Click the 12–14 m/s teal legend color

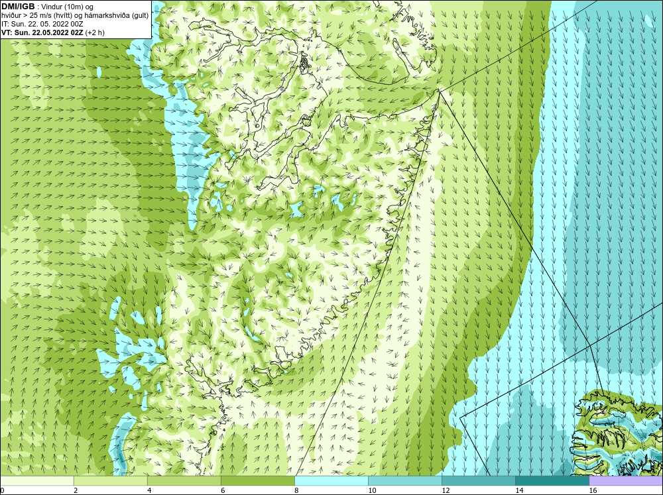[479, 480]
